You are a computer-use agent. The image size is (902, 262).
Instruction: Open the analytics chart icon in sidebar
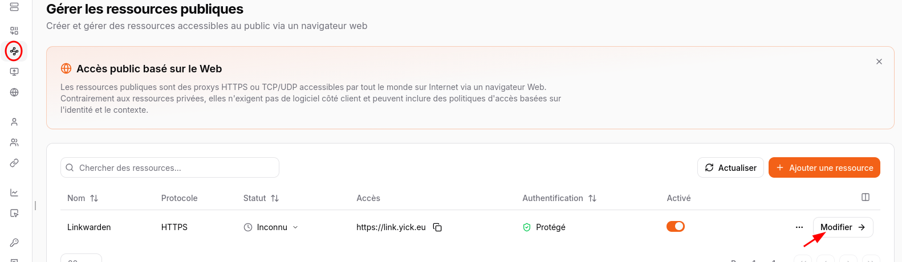[x=14, y=193]
